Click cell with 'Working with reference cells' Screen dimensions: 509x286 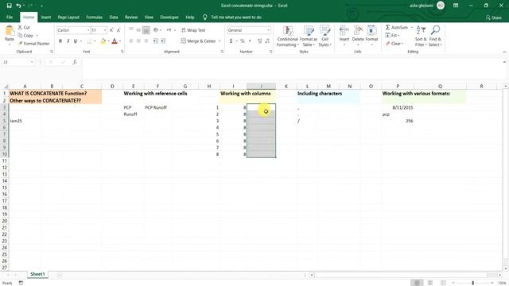click(155, 94)
